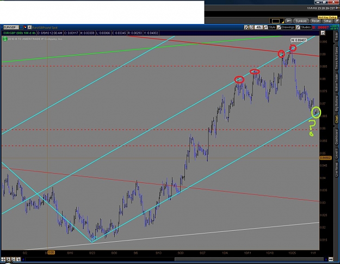Viewport: 340px width, 264px height.
Task: Open the Drawings menu
Action: tap(286, 27)
